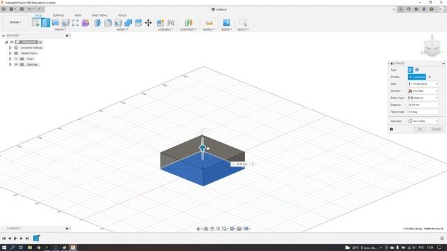Click the extrude distance arrow manipulator
Screen dimensions: 447x251
pos(203,147)
